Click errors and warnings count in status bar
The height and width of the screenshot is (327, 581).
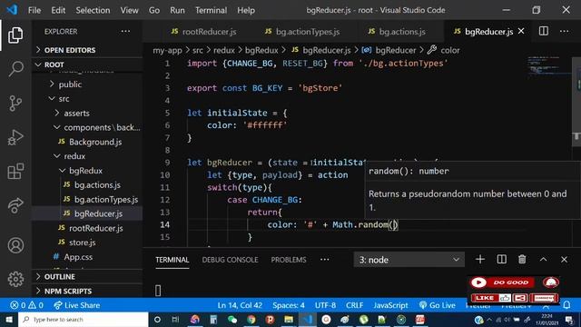(26, 305)
